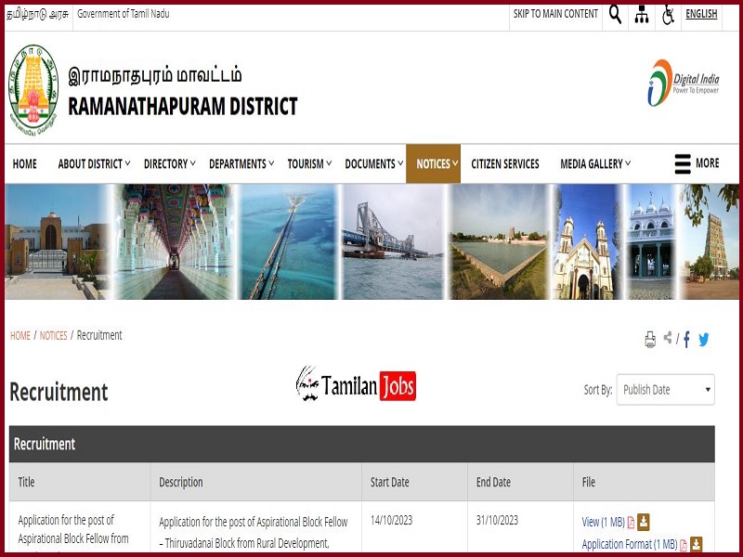This screenshot has width=743, height=557.
Task: Click the white mosque building banner photo
Action: (x=651, y=241)
